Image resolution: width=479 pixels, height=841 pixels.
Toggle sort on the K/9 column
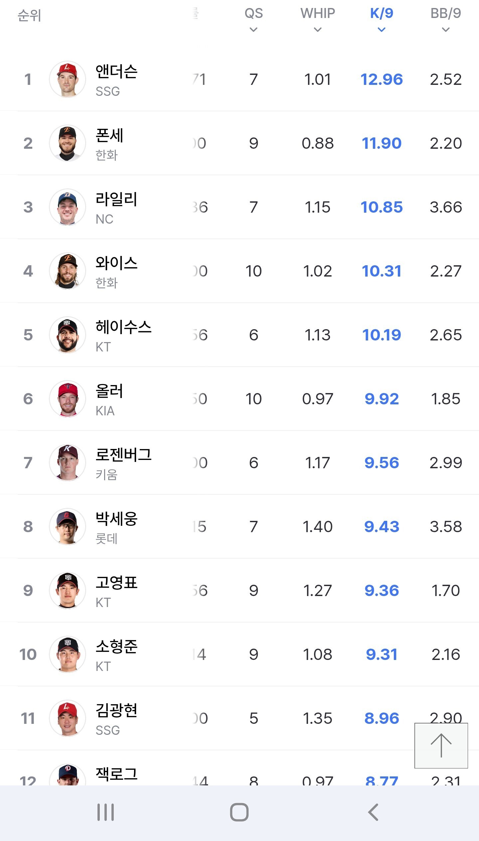pos(382,19)
